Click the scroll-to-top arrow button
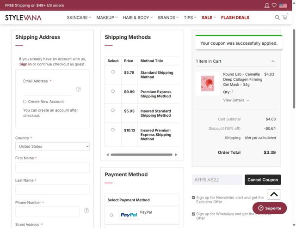Screen dimensions: 296x228 pyautogui.click(x=274, y=194)
